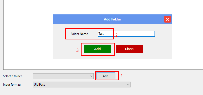Viewport: 203px width, 95px height.
Task: Click the gray Add button beside folder dropdown
Action: pyautogui.click(x=106, y=76)
